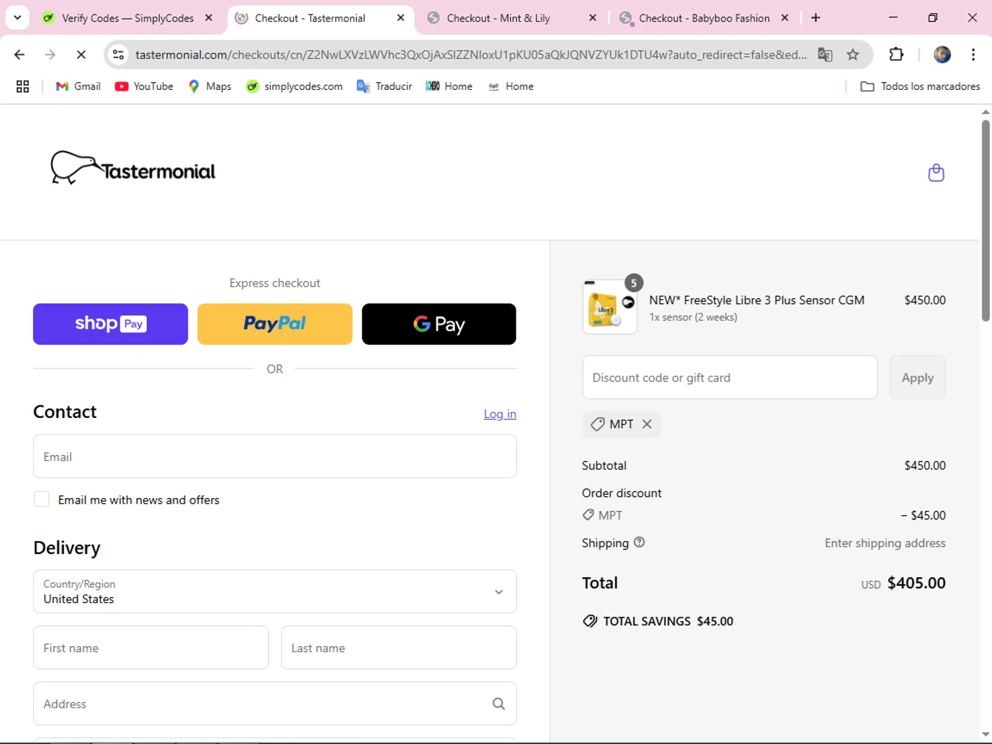Pay with Google Pay button

pos(439,324)
